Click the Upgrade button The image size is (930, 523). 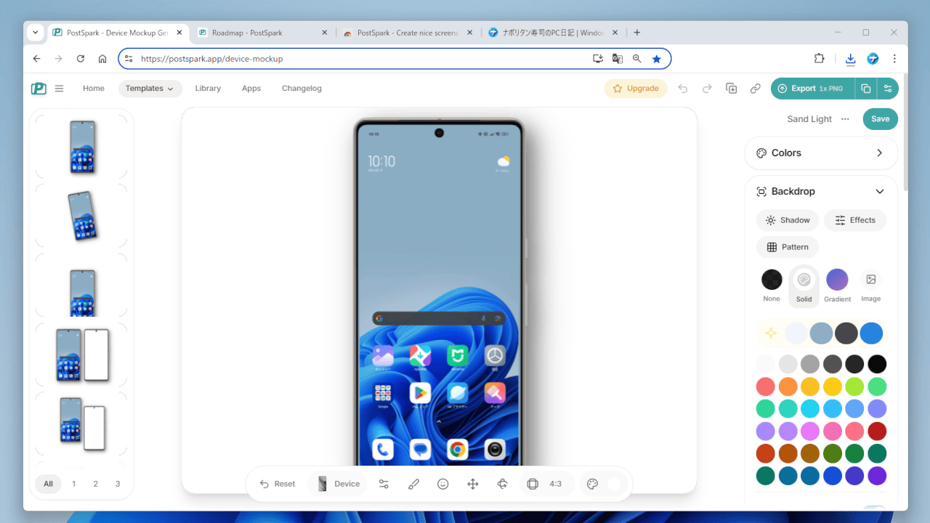click(636, 89)
